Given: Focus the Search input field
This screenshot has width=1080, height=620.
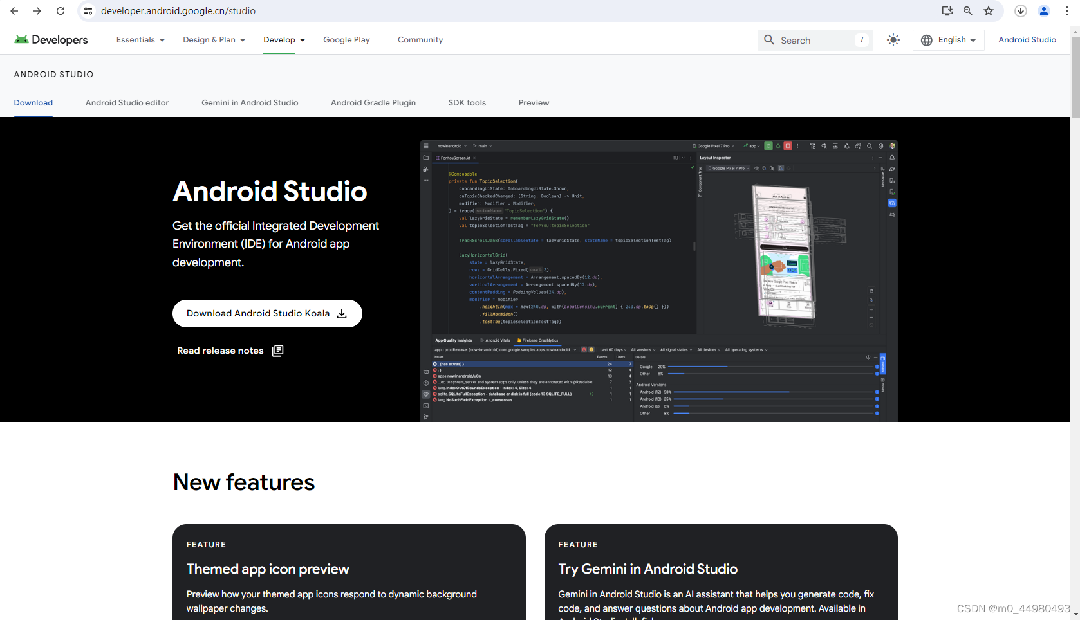Looking at the screenshot, I should (815, 40).
